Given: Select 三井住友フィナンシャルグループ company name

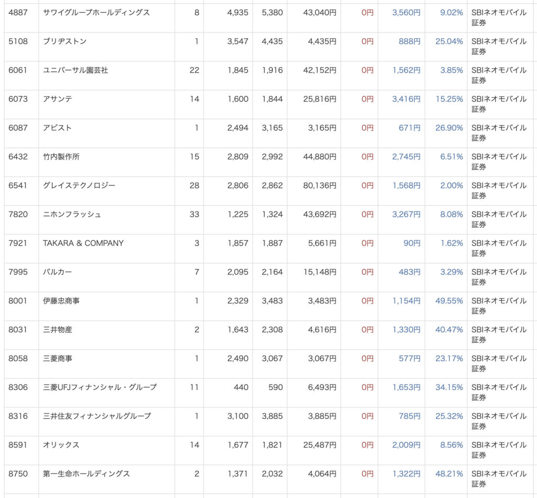Looking at the screenshot, I should (x=97, y=416).
